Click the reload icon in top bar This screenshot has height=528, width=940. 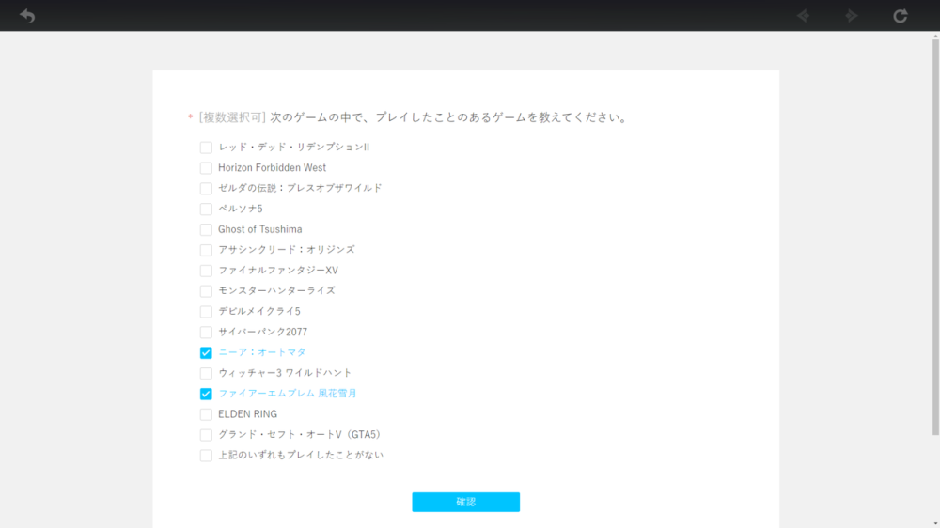pos(901,16)
